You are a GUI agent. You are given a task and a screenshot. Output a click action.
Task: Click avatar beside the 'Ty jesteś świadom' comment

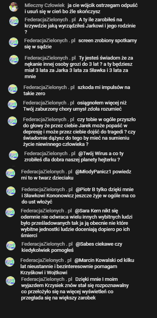(x=14, y=60)
